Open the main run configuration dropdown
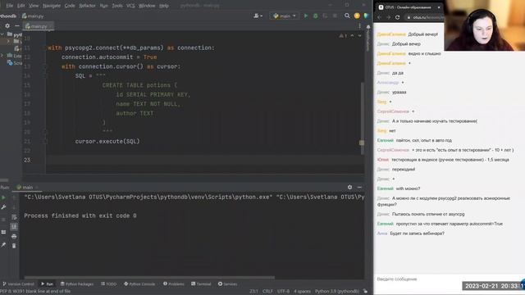The image size is (525, 295). coord(285,16)
